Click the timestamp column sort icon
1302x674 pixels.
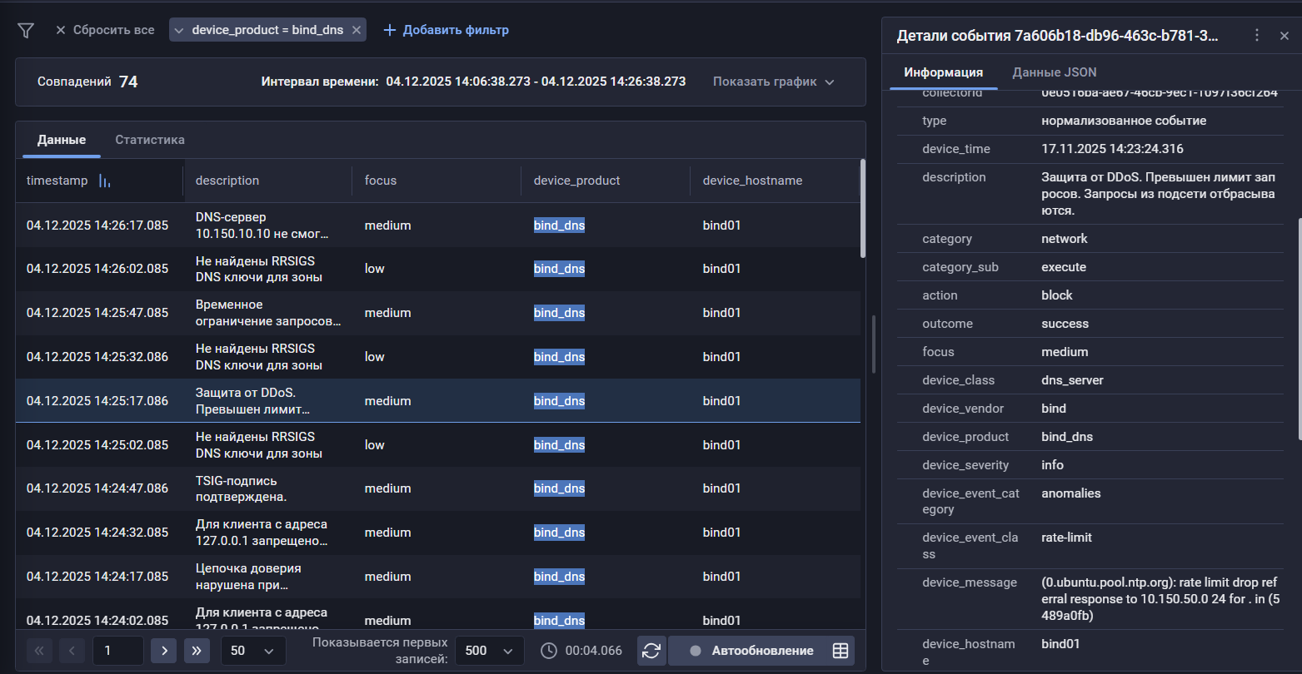coord(104,181)
